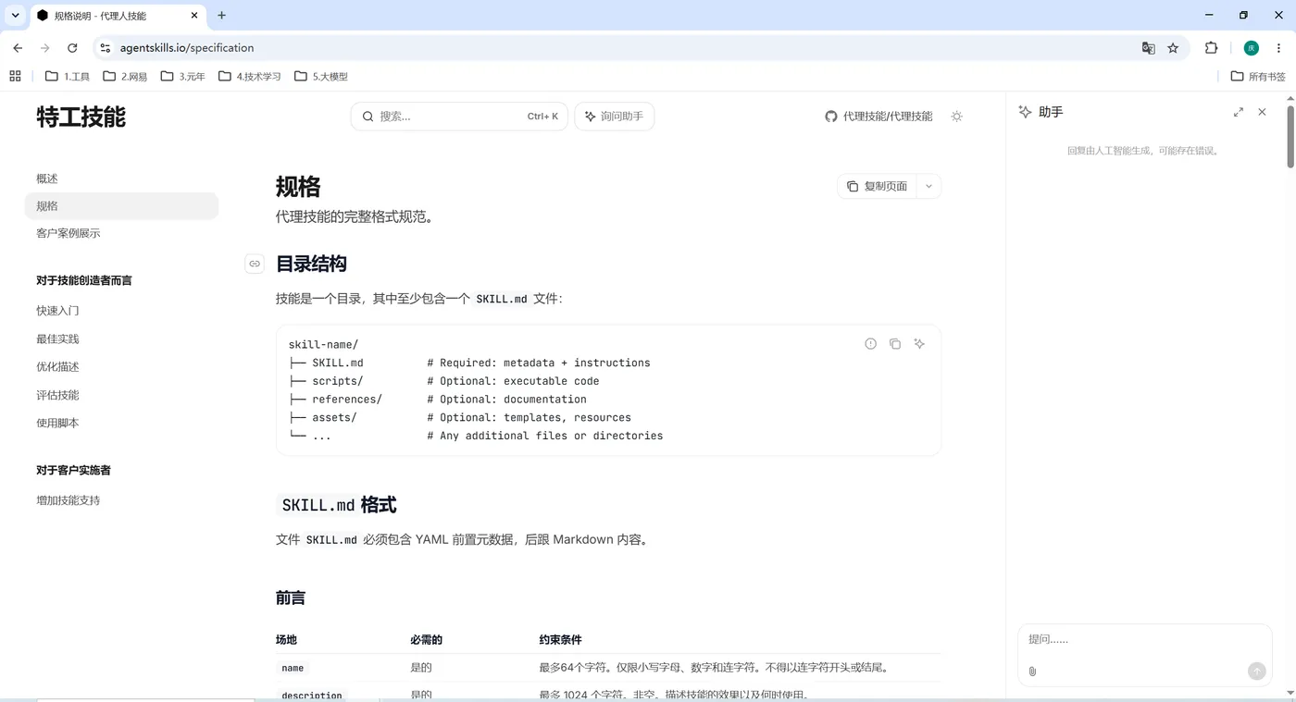This screenshot has height=702, width=1296.
Task: Click the references/ line in code block
Action: pyautogui.click(x=438, y=400)
